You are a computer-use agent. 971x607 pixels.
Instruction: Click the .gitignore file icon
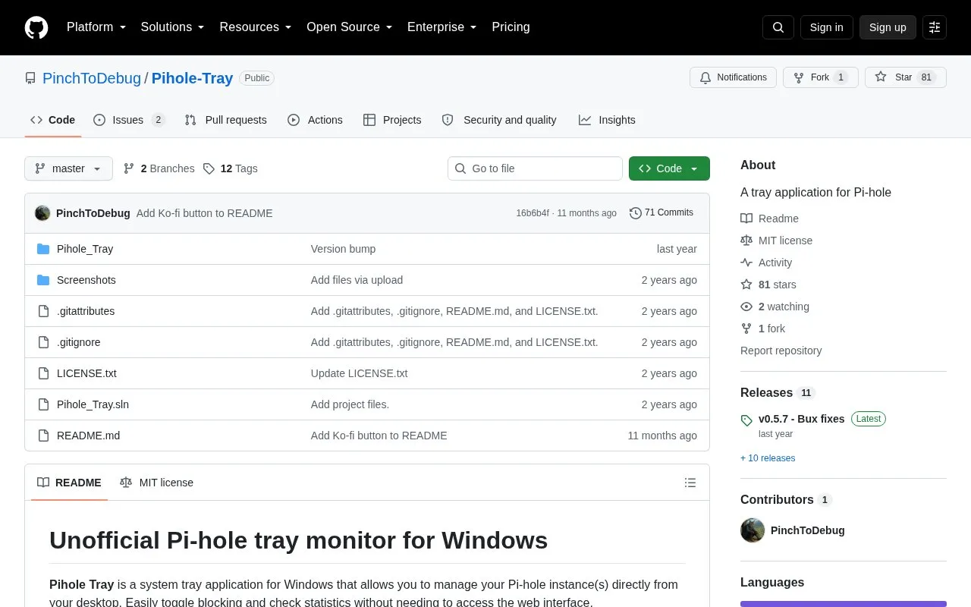tap(43, 342)
